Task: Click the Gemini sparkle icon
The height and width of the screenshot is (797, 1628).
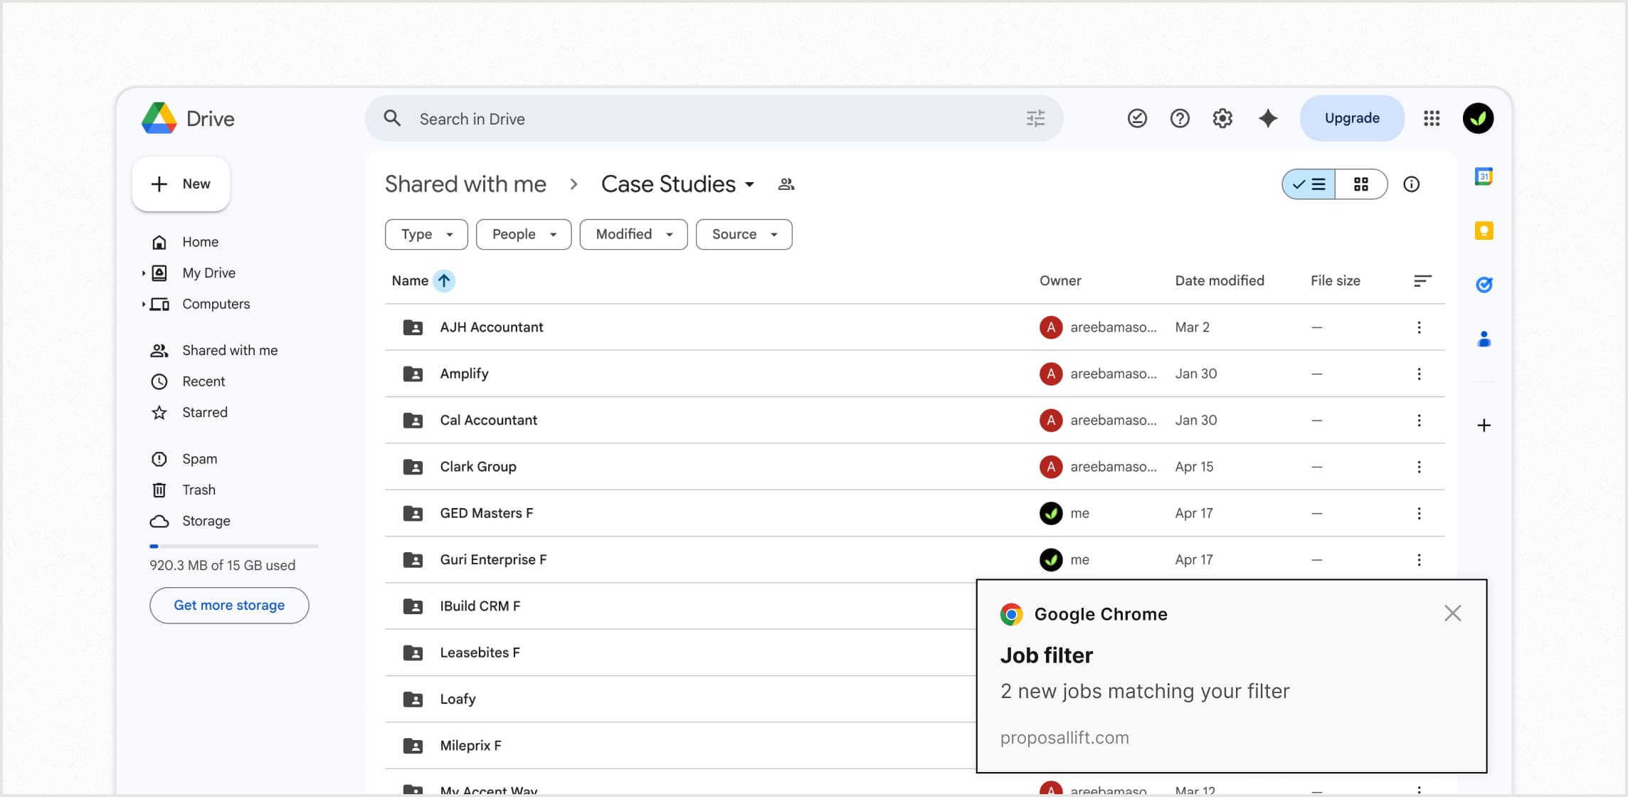Action: click(x=1267, y=118)
